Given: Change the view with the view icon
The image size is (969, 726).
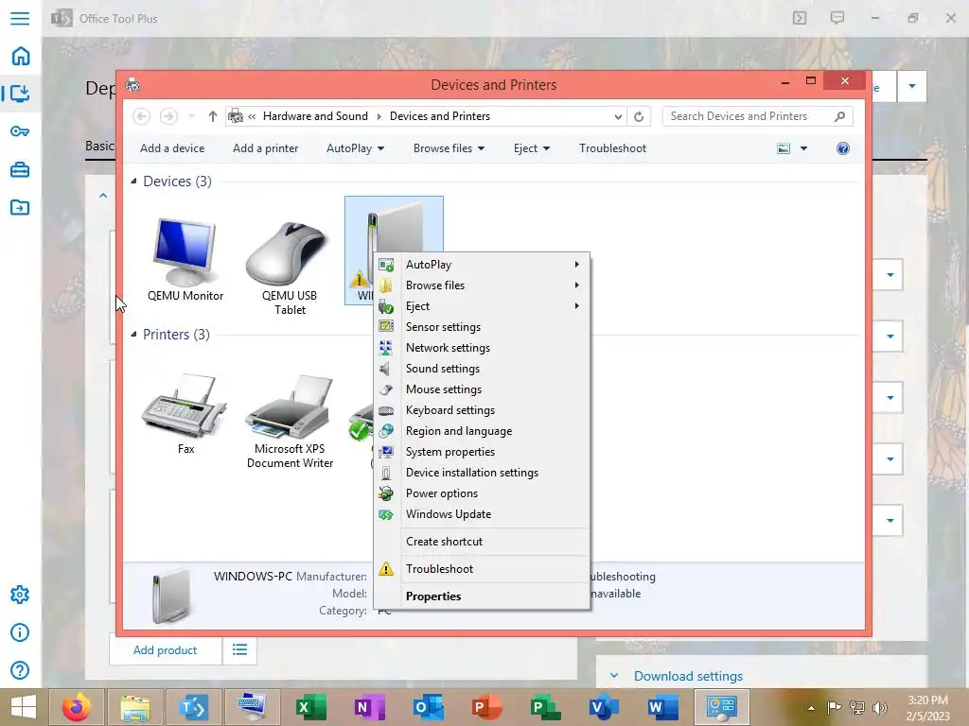Looking at the screenshot, I should coord(784,148).
